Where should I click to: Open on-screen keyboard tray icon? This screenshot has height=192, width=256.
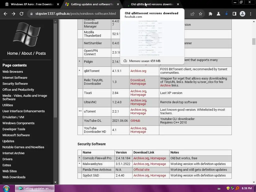[219, 188]
